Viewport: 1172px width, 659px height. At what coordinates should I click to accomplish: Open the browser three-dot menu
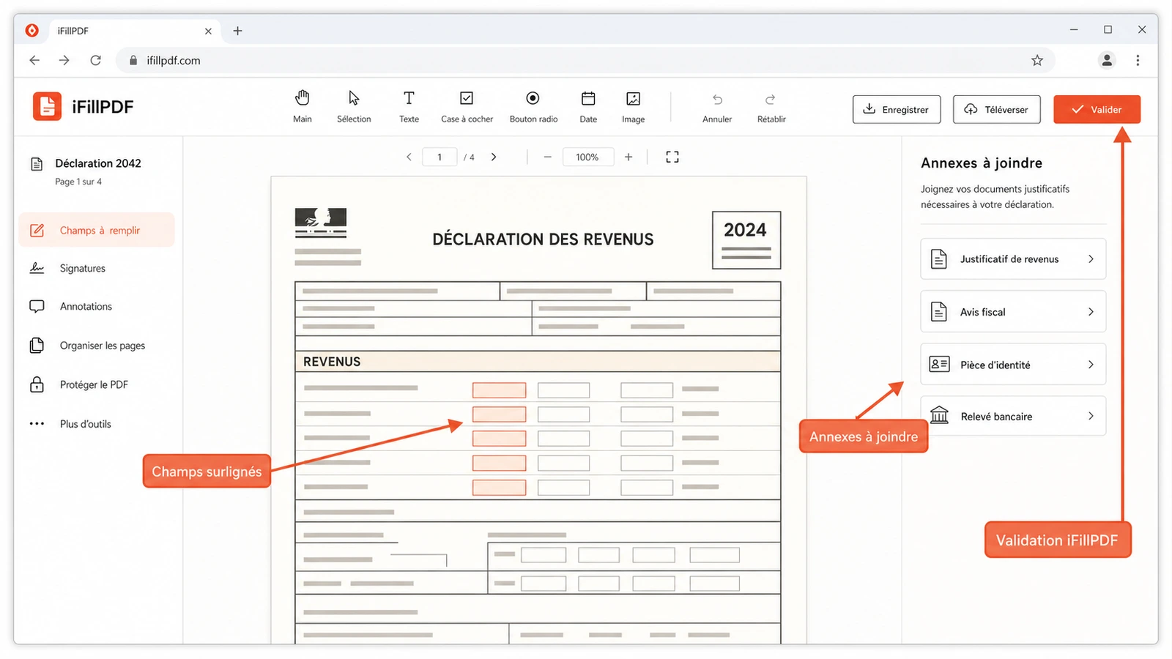(x=1138, y=60)
